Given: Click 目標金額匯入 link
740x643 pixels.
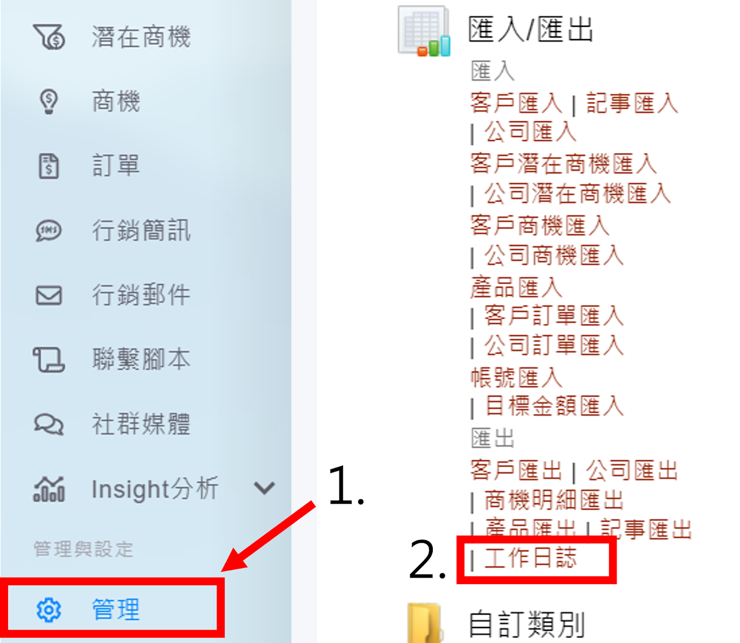Looking at the screenshot, I should click(554, 406).
